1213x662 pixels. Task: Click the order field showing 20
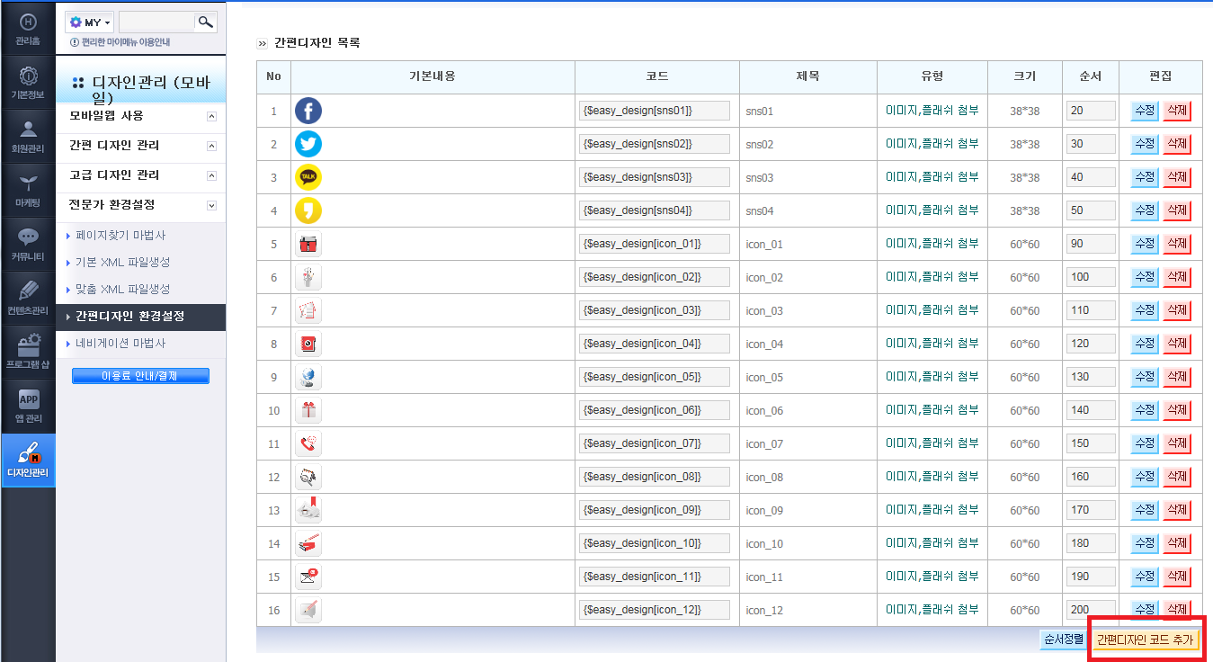point(1091,111)
